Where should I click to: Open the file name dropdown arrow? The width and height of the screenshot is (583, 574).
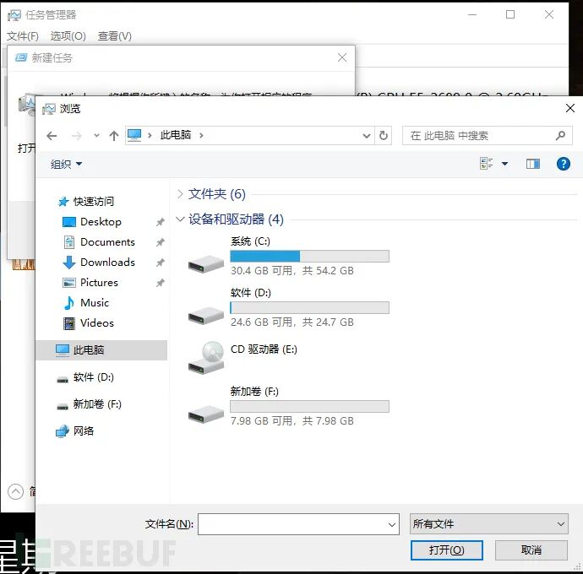pyautogui.click(x=392, y=524)
